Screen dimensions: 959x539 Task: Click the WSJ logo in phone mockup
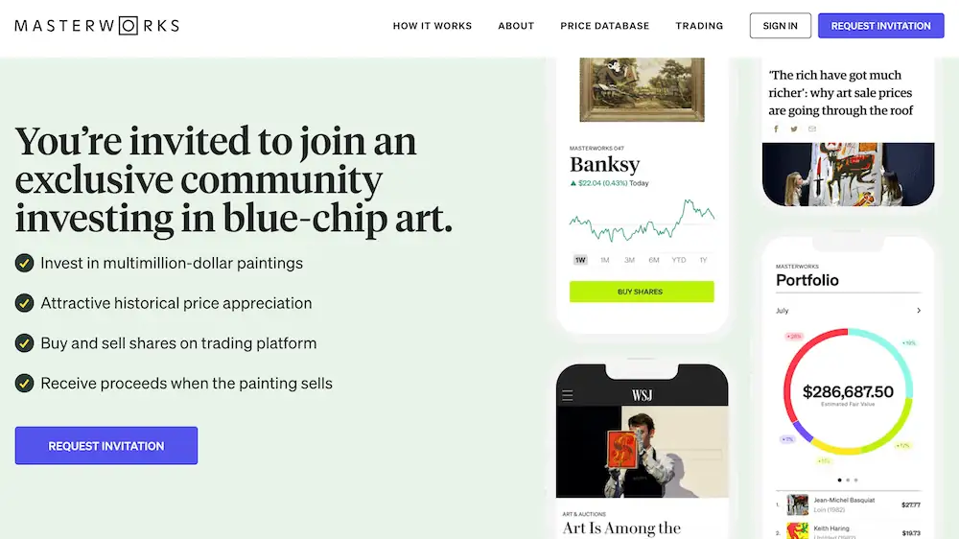[x=642, y=395]
